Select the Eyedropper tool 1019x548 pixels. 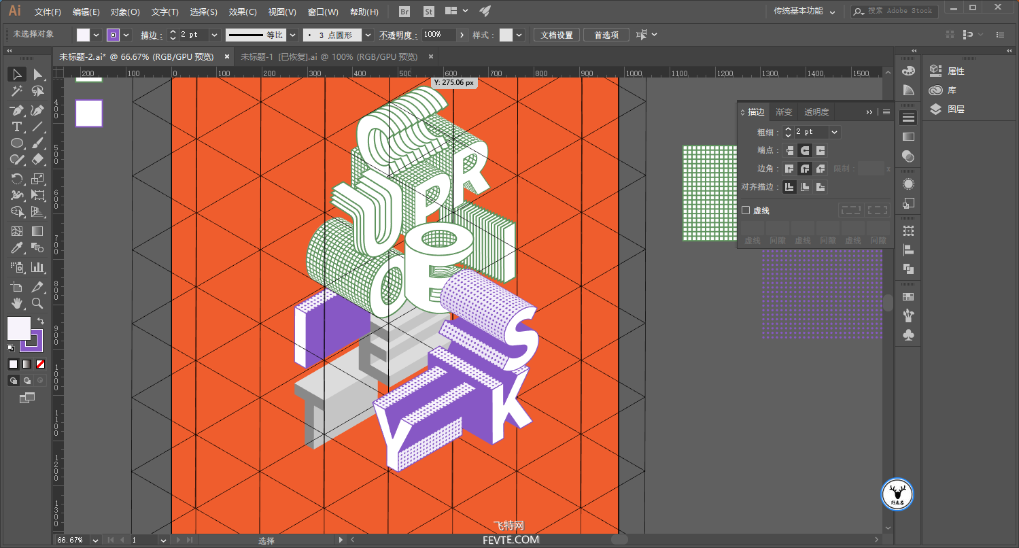click(17, 248)
